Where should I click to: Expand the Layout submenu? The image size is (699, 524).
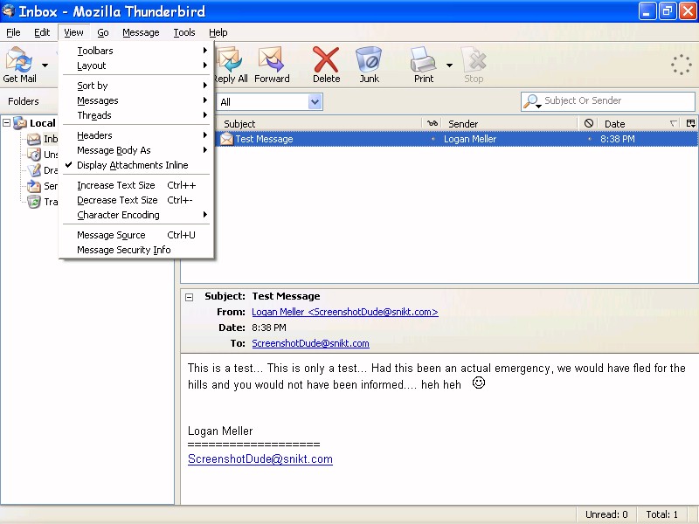coord(136,65)
